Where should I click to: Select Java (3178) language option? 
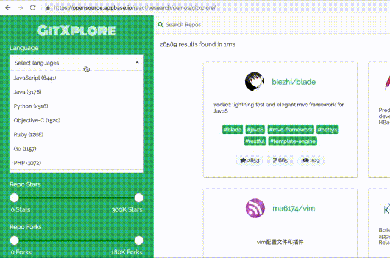tap(76, 92)
